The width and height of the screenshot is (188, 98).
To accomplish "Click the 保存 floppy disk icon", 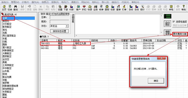I will [x=22, y=8].
